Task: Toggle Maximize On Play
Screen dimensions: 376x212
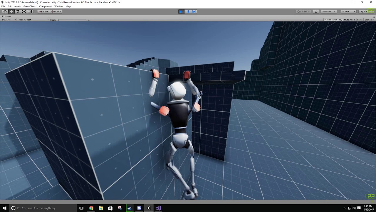Action: 333,20
